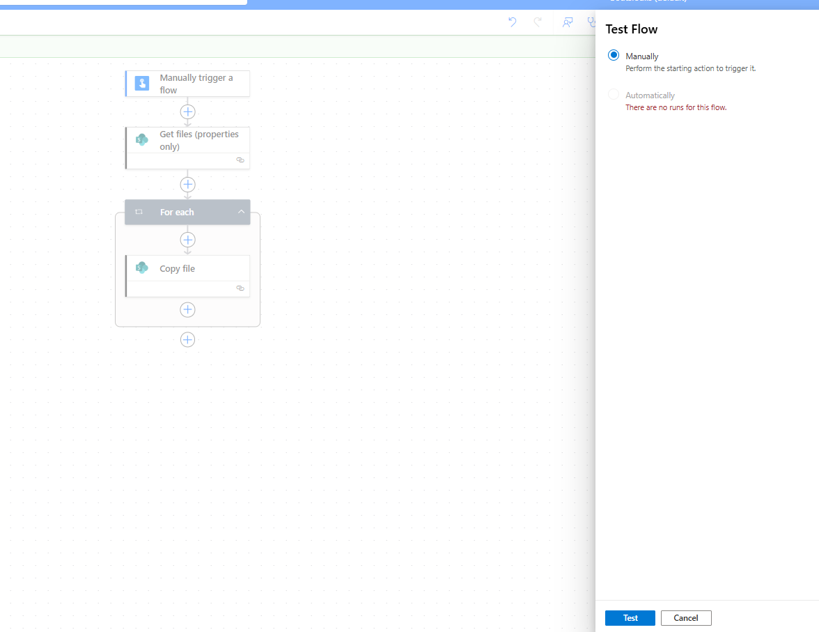This screenshot has width=819, height=632.
Task: Collapse the For each loop chevron
Action: point(241,213)
